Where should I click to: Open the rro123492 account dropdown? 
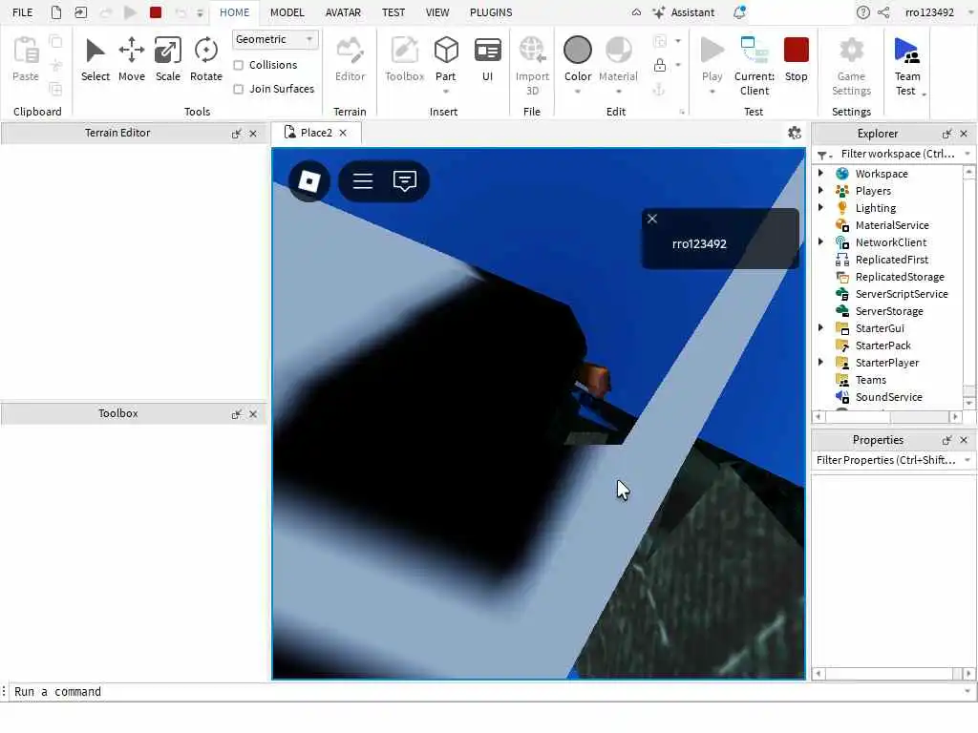[x=970, y=12]
